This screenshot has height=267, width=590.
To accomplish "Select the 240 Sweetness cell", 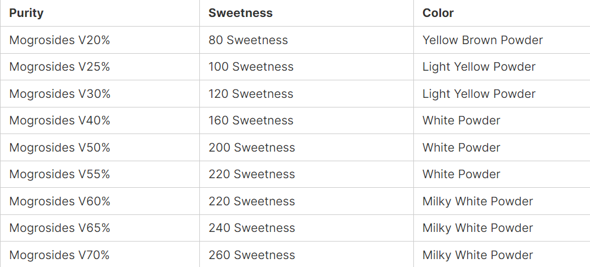I will (251, 228).
